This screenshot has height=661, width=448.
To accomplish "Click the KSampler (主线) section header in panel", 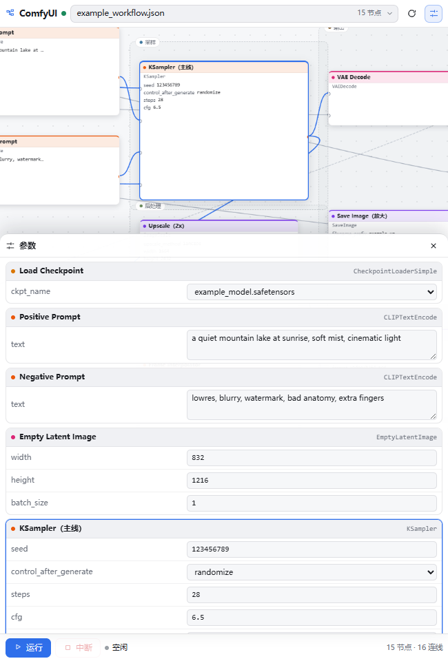I will click(x=224, y=529).
